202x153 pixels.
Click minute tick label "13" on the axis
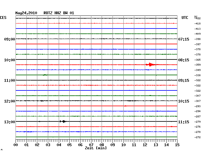tap(156, 145)
